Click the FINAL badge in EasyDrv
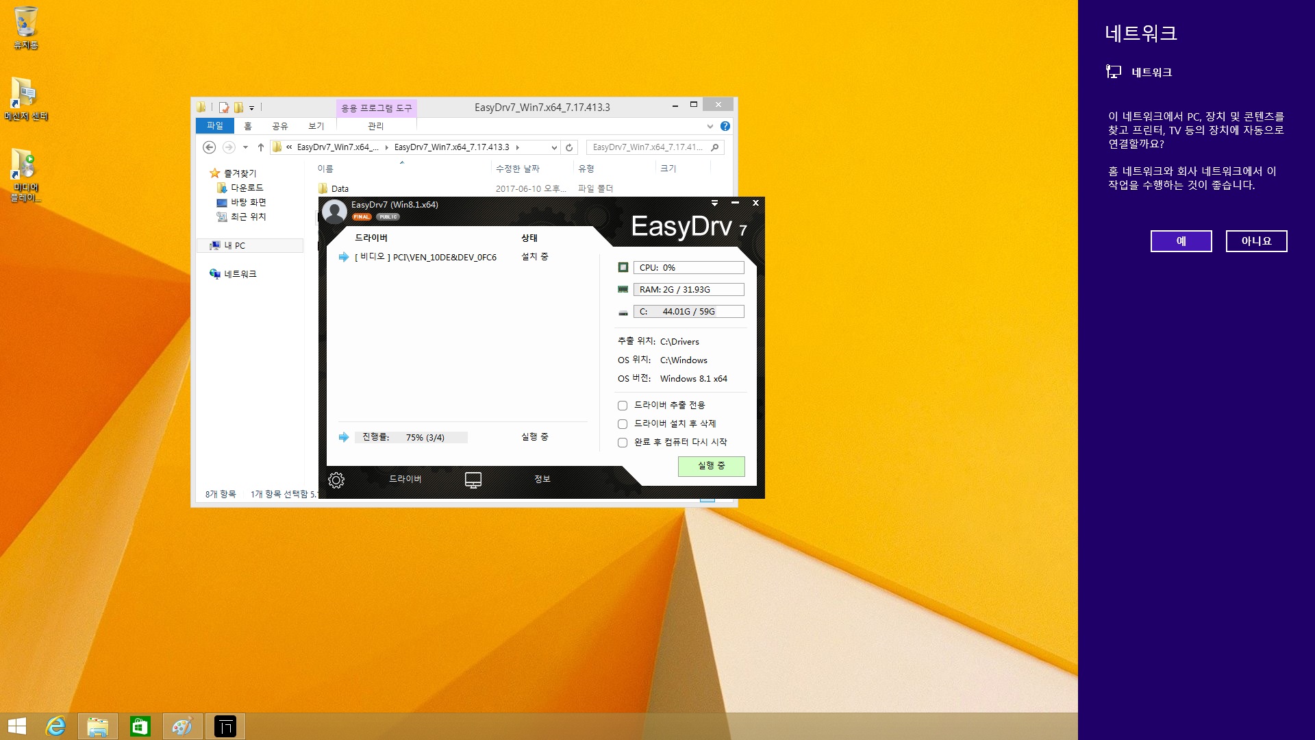This screenshot has width=1315, height=740. tap(362, 217)
